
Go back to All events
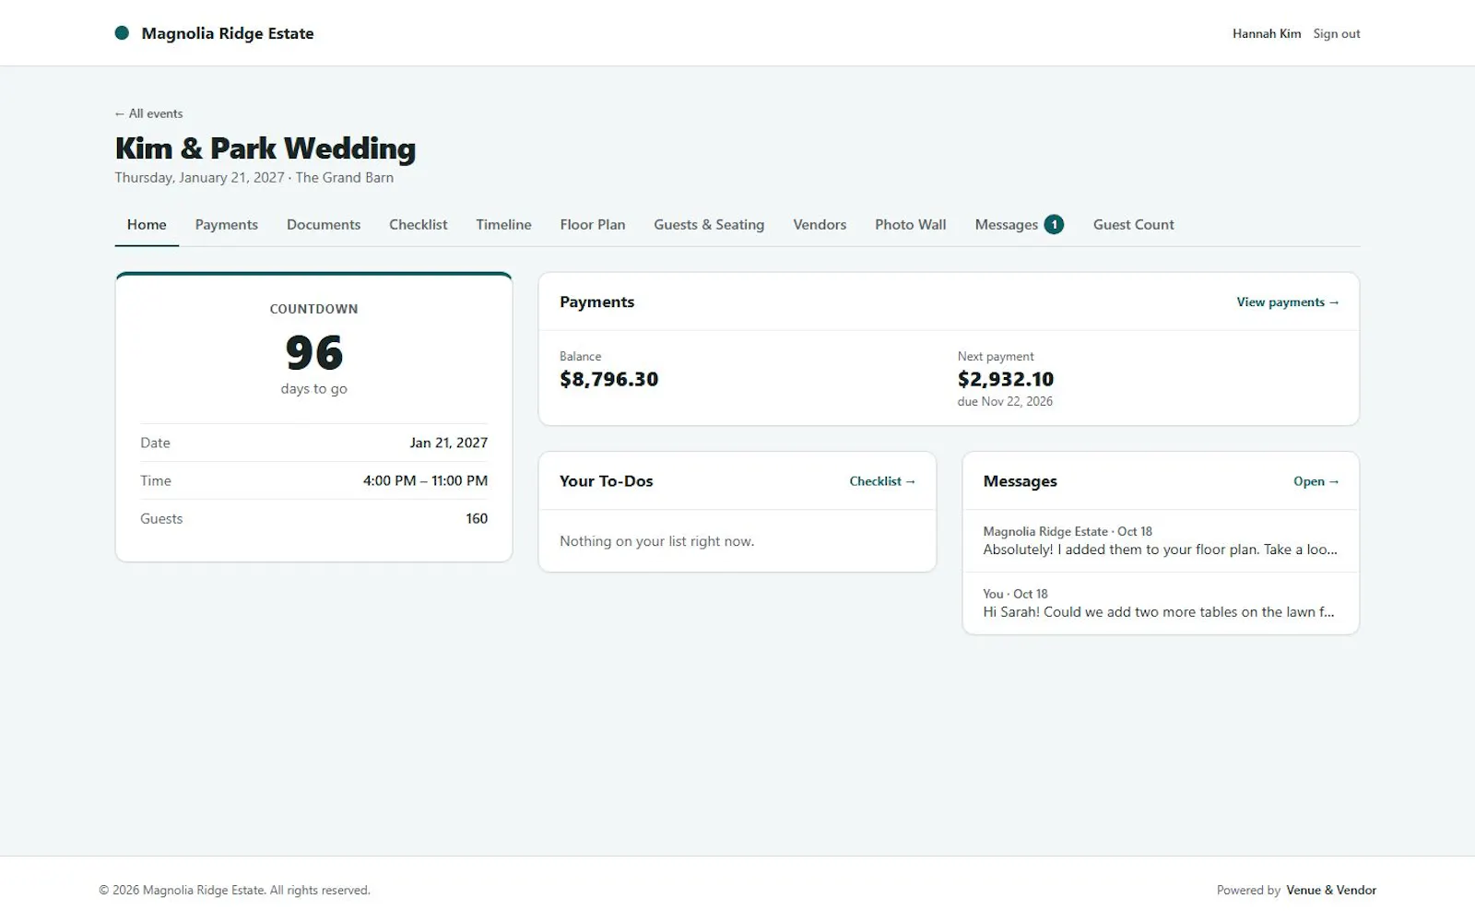(x=148, y=113)
